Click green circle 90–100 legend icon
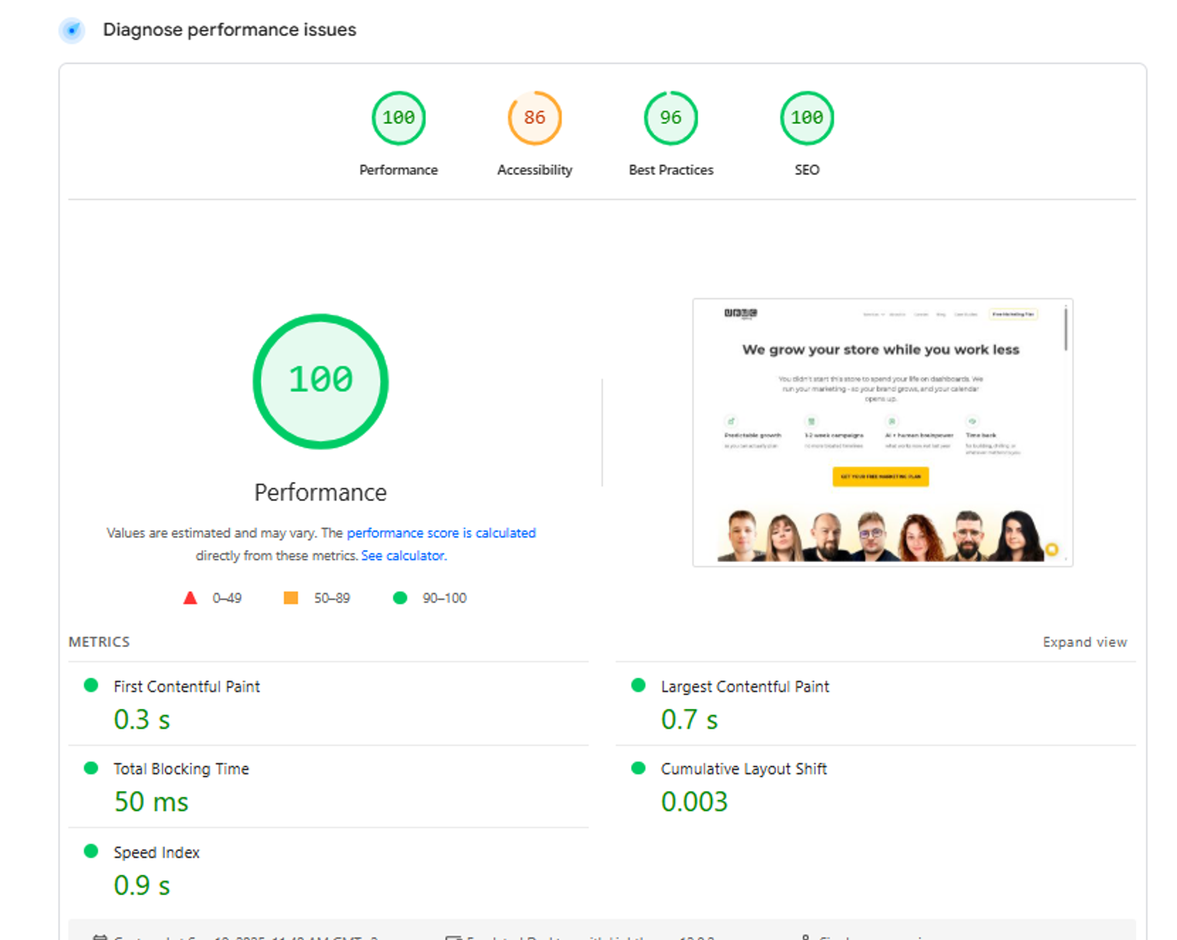The height and width of the screenshot is (940, 1177). (x=400, y=598)
